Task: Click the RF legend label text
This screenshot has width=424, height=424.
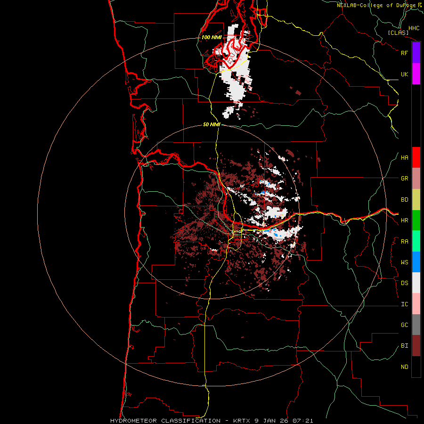Action: [x=405, y=53]
